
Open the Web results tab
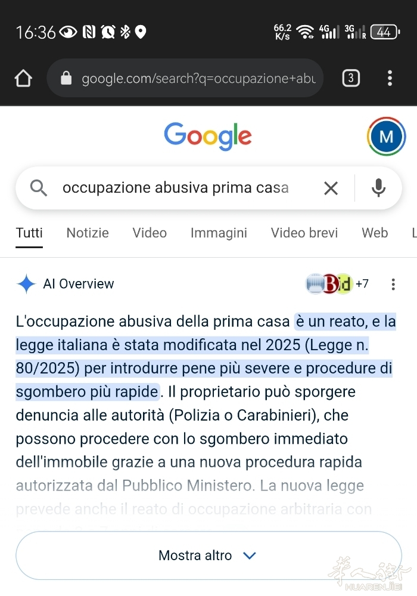tap(375, 233)
